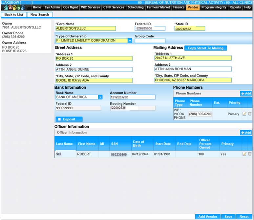Delete officer Neil row trash icon

click(250, 154)
